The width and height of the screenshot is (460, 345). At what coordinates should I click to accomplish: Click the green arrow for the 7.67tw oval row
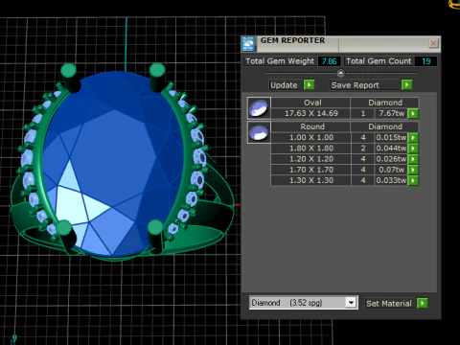click(413, 113)
